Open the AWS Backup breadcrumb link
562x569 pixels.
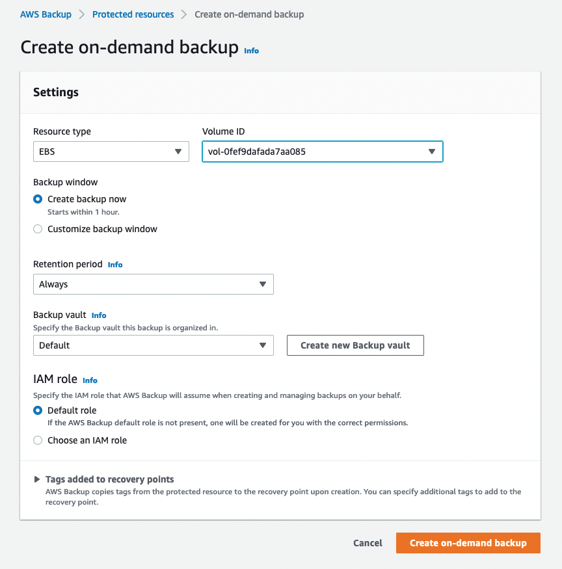(46, 14)
